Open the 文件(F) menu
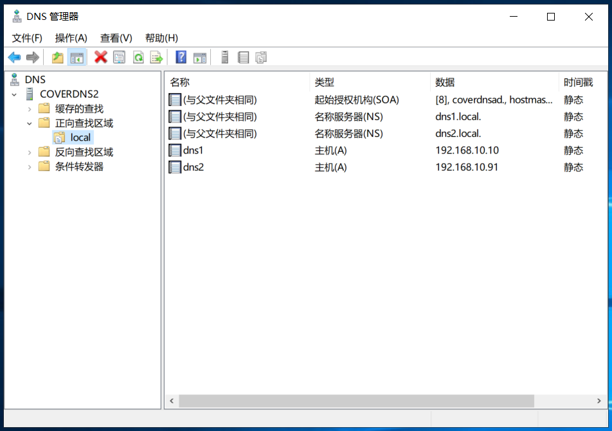The image size is (612, 431). pyautogui.click(x=27, y=38)
